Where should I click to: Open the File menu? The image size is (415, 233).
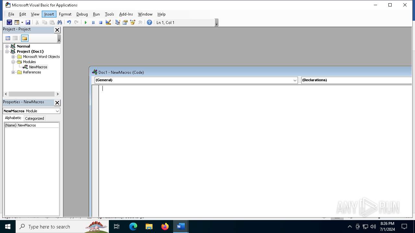pyautogui.click(x=11, y=14)
